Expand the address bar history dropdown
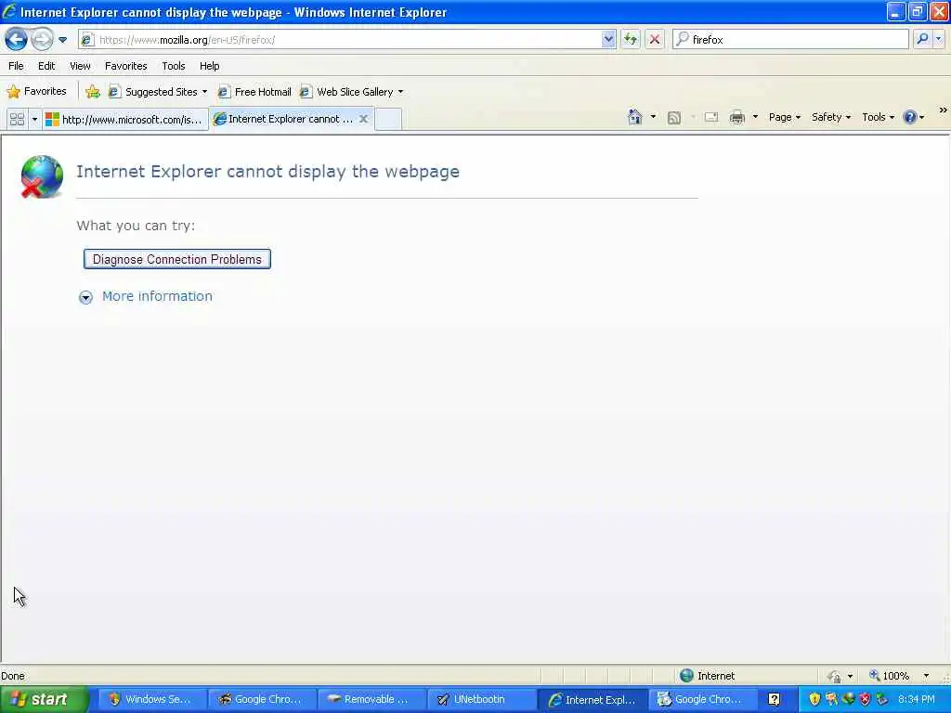 click(608, 39)
